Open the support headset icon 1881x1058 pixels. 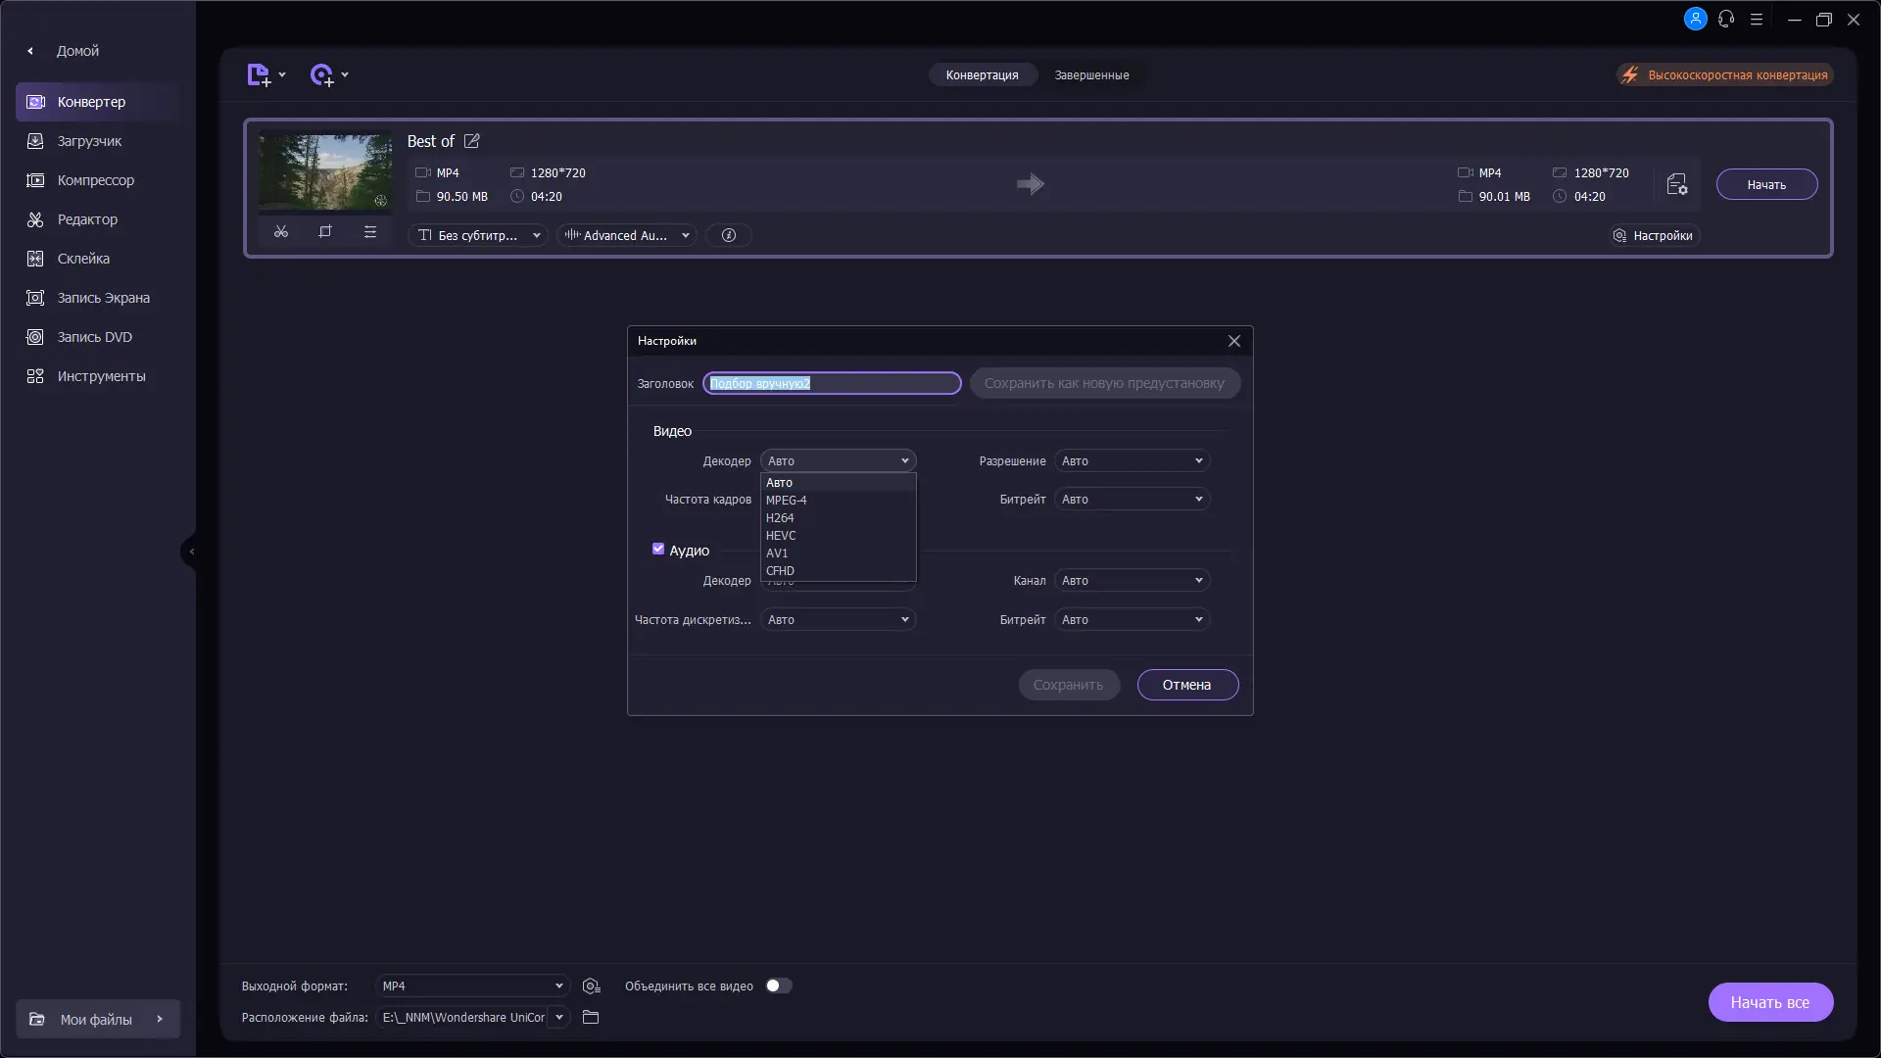pyautogui.click(x=1726, y=19)
